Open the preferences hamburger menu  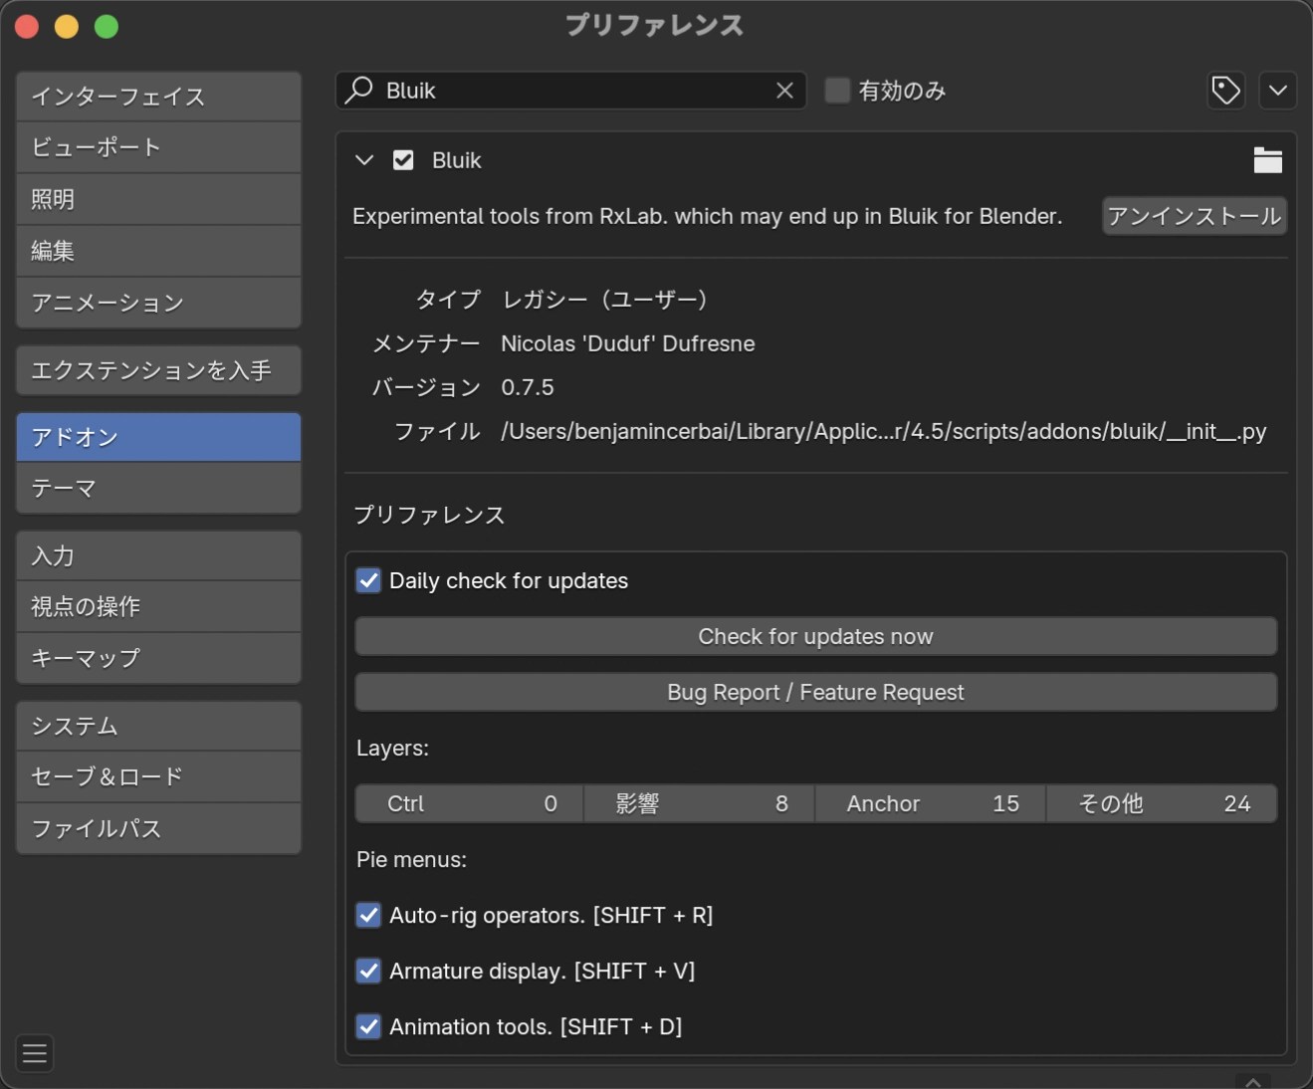[x=35, y=1053]
